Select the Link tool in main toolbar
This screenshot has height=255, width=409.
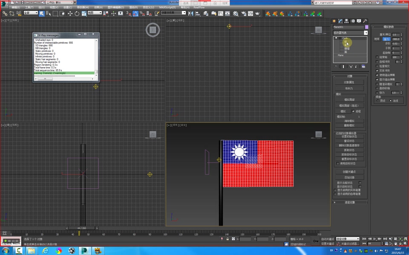click(5, 14)
